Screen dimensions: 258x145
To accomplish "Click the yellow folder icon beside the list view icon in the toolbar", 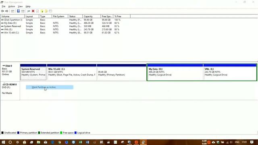I will (x=46, y=11).
